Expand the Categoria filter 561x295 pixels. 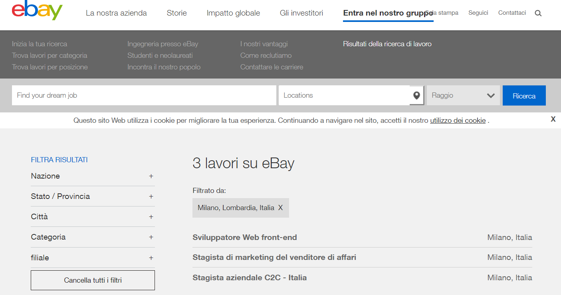(93, 237)
